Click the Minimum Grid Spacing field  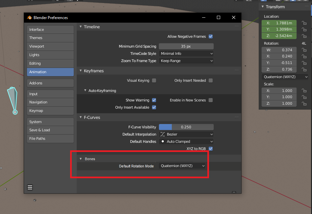(x=186, y=46)
